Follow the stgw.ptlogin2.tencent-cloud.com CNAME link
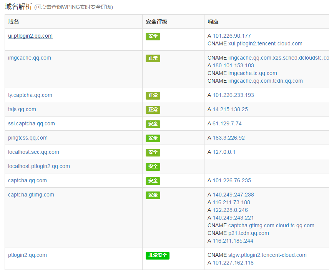The image size is (329, 278). (x=268, y=255)
